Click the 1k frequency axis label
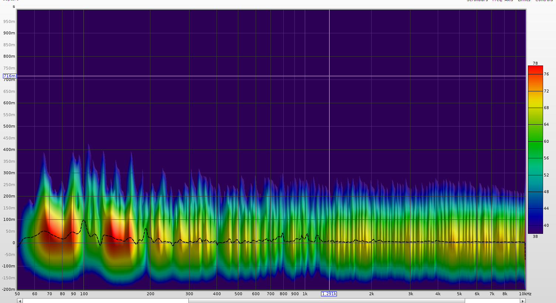 pos(305,294)
